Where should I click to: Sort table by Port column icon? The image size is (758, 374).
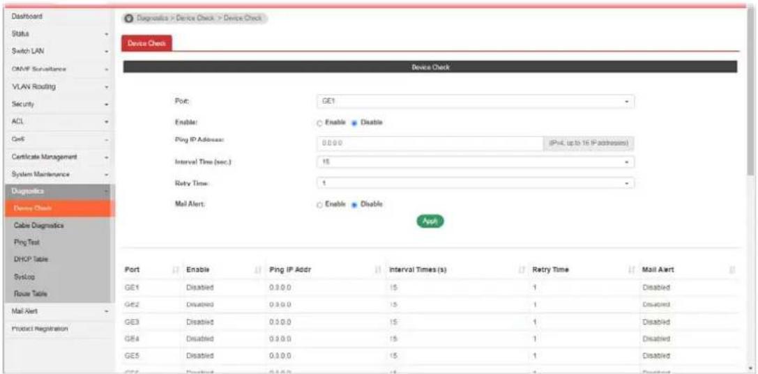176,270
